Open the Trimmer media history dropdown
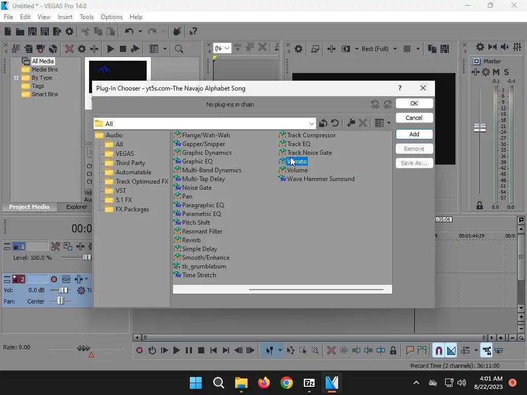527x395 pixels. (x=222, y=48)
